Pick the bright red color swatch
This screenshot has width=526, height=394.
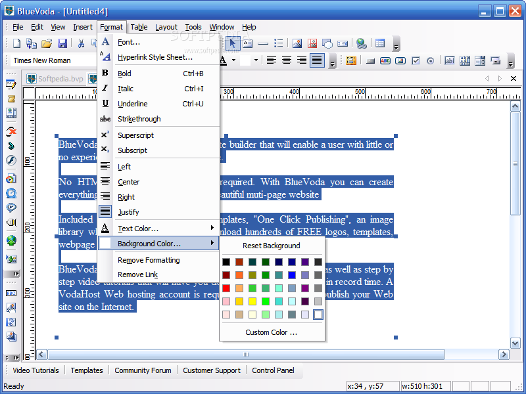coord(226,288)
